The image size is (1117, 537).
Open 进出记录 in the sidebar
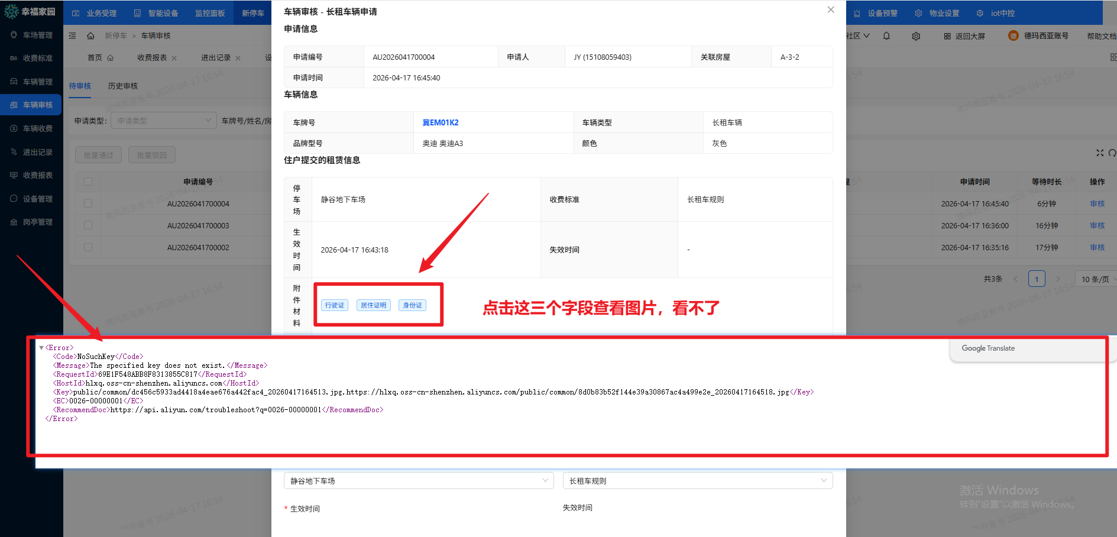point(37,151)
